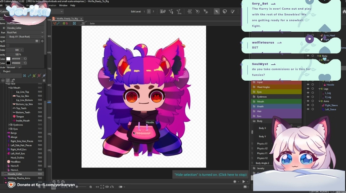Click the link icon between Body X and Body Y
The height and width of the screenshot is (193, 346).
tap(252, 132)
